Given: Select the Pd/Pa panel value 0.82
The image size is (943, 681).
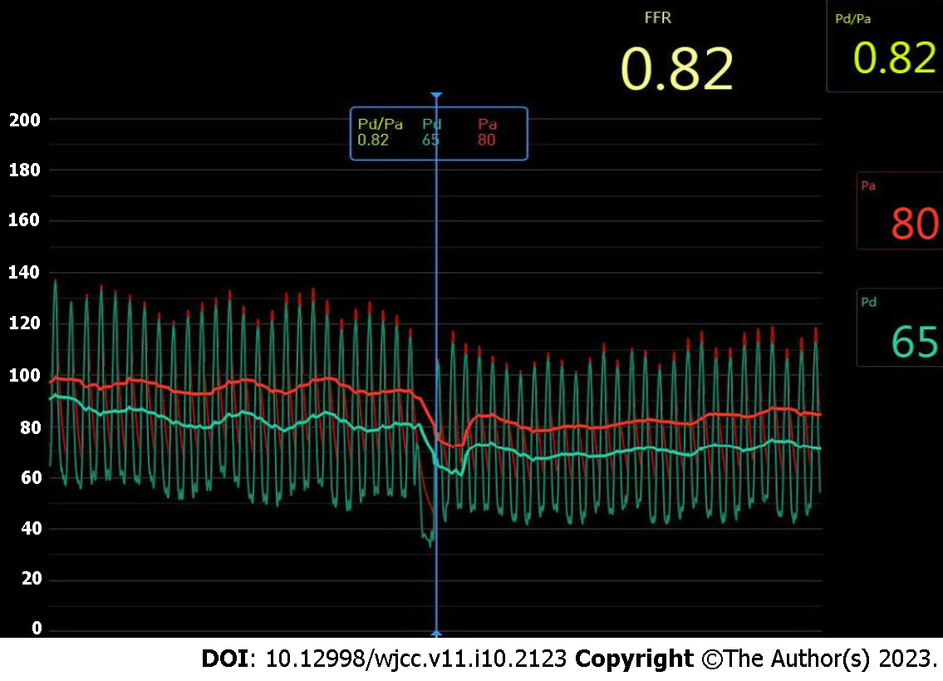Looking at the screenshot, I should (x=894, y=58).
